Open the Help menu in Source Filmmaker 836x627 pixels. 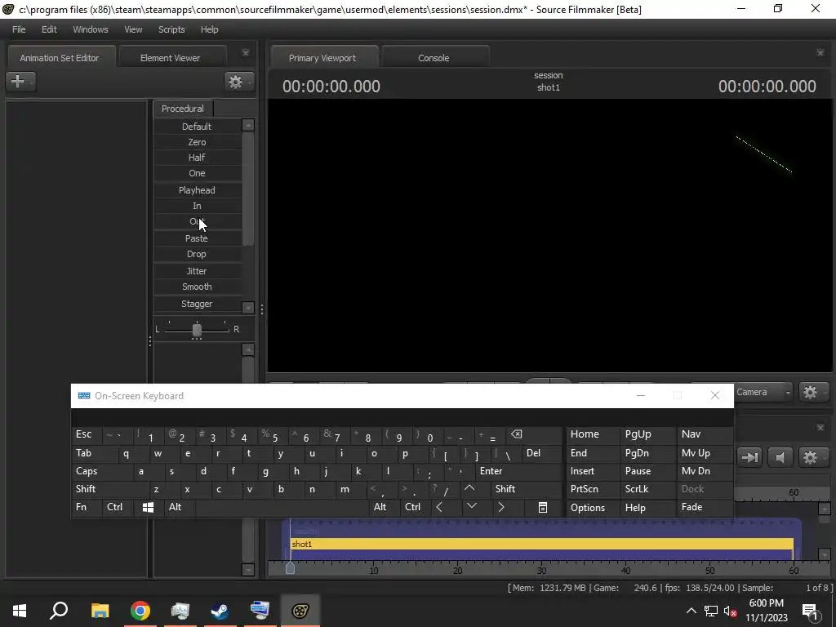click(210, 29)
